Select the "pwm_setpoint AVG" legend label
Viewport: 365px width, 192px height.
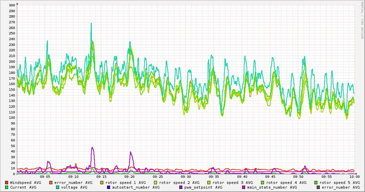(x=203, y=187)
